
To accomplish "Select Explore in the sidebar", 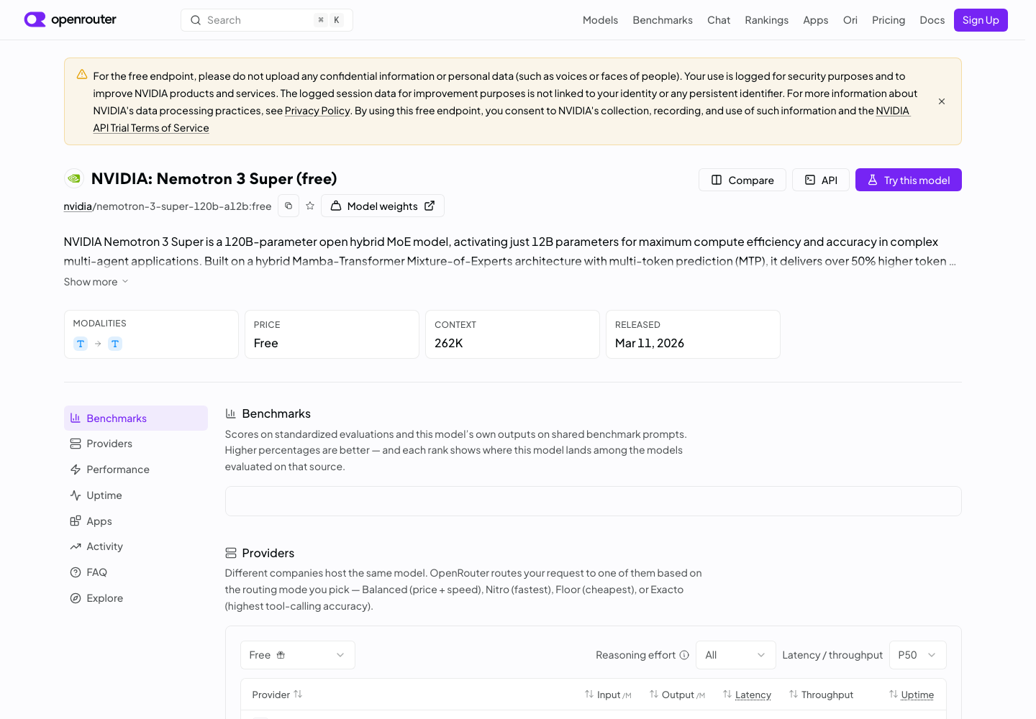I will pos(136,598).
